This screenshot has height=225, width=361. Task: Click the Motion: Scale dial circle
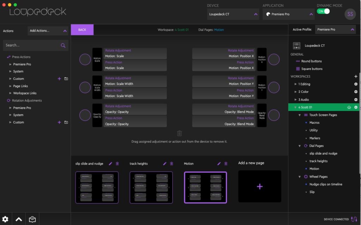pyautogui.click(x=85, y=60)
